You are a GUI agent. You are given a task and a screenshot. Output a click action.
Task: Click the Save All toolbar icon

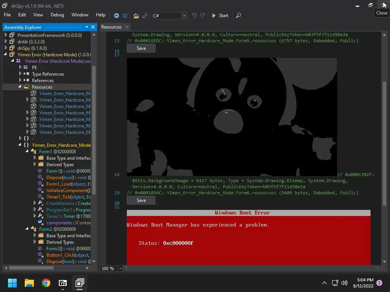pyautogui.click(x=145, y=16)
